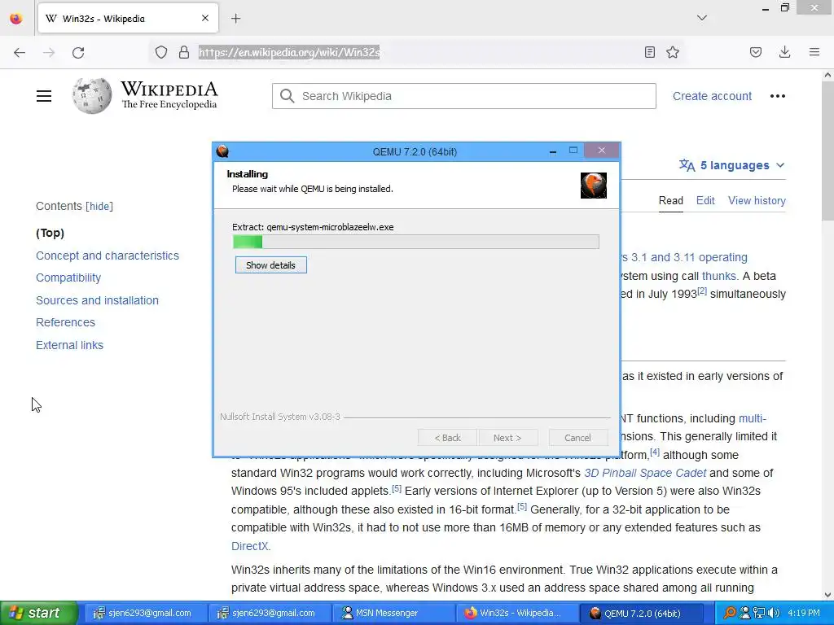Click scrollbar down arrow at the bottom
834x625 pixels.
pos(827,595)
